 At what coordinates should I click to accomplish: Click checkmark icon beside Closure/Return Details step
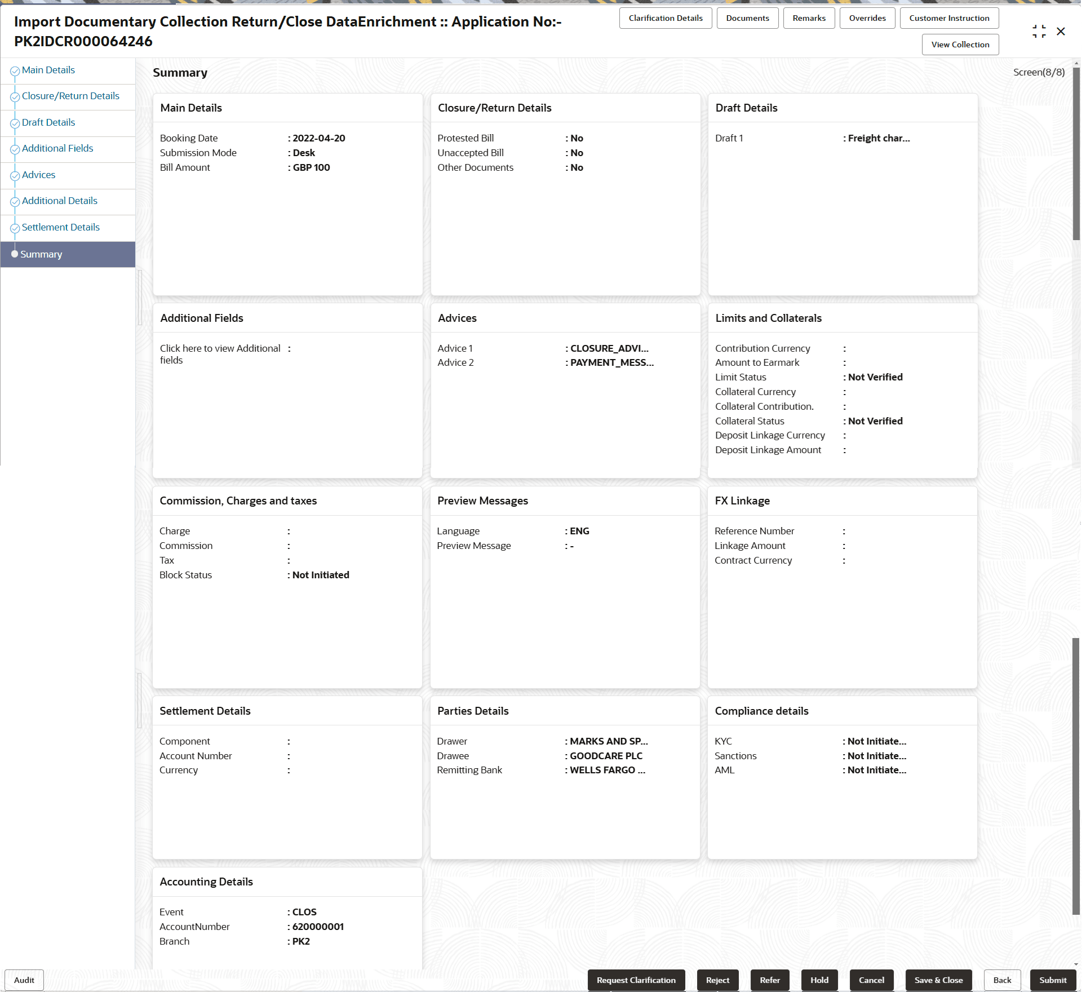[15, 97]
